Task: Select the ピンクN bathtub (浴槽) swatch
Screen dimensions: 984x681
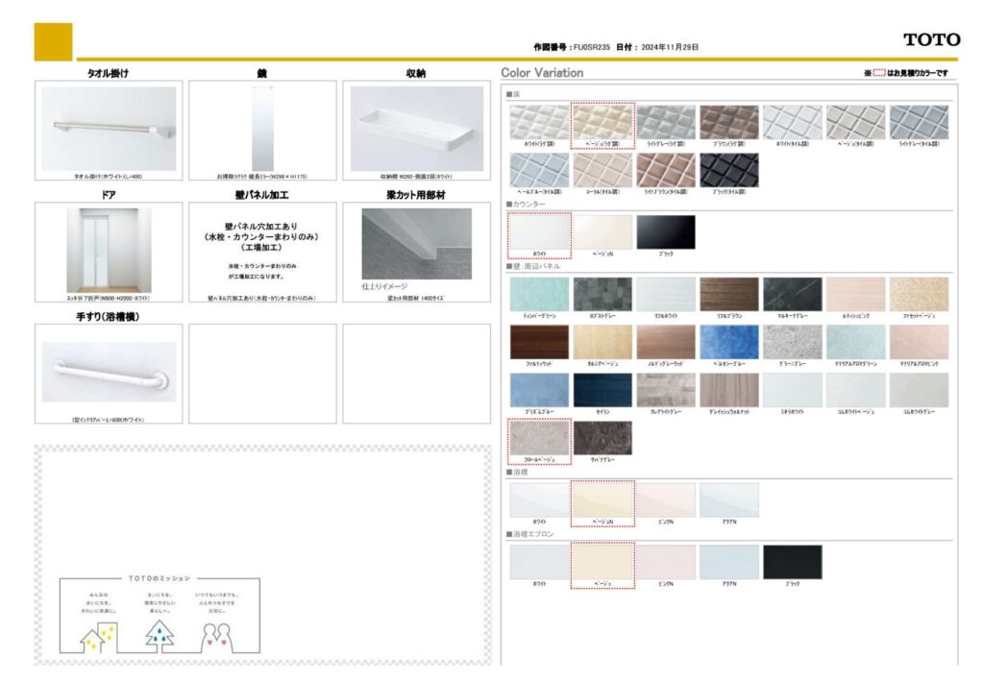Action: [666, 499]
